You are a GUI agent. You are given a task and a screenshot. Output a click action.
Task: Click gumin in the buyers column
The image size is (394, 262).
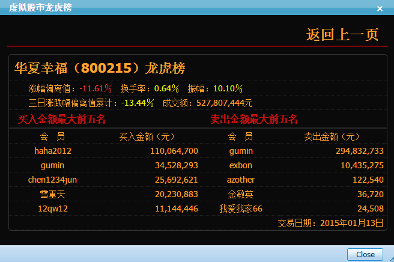[x=53, y=165]
